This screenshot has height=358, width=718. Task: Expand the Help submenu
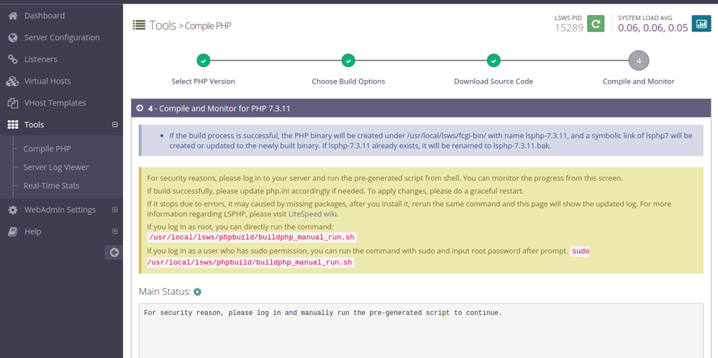tap(115, 232)
